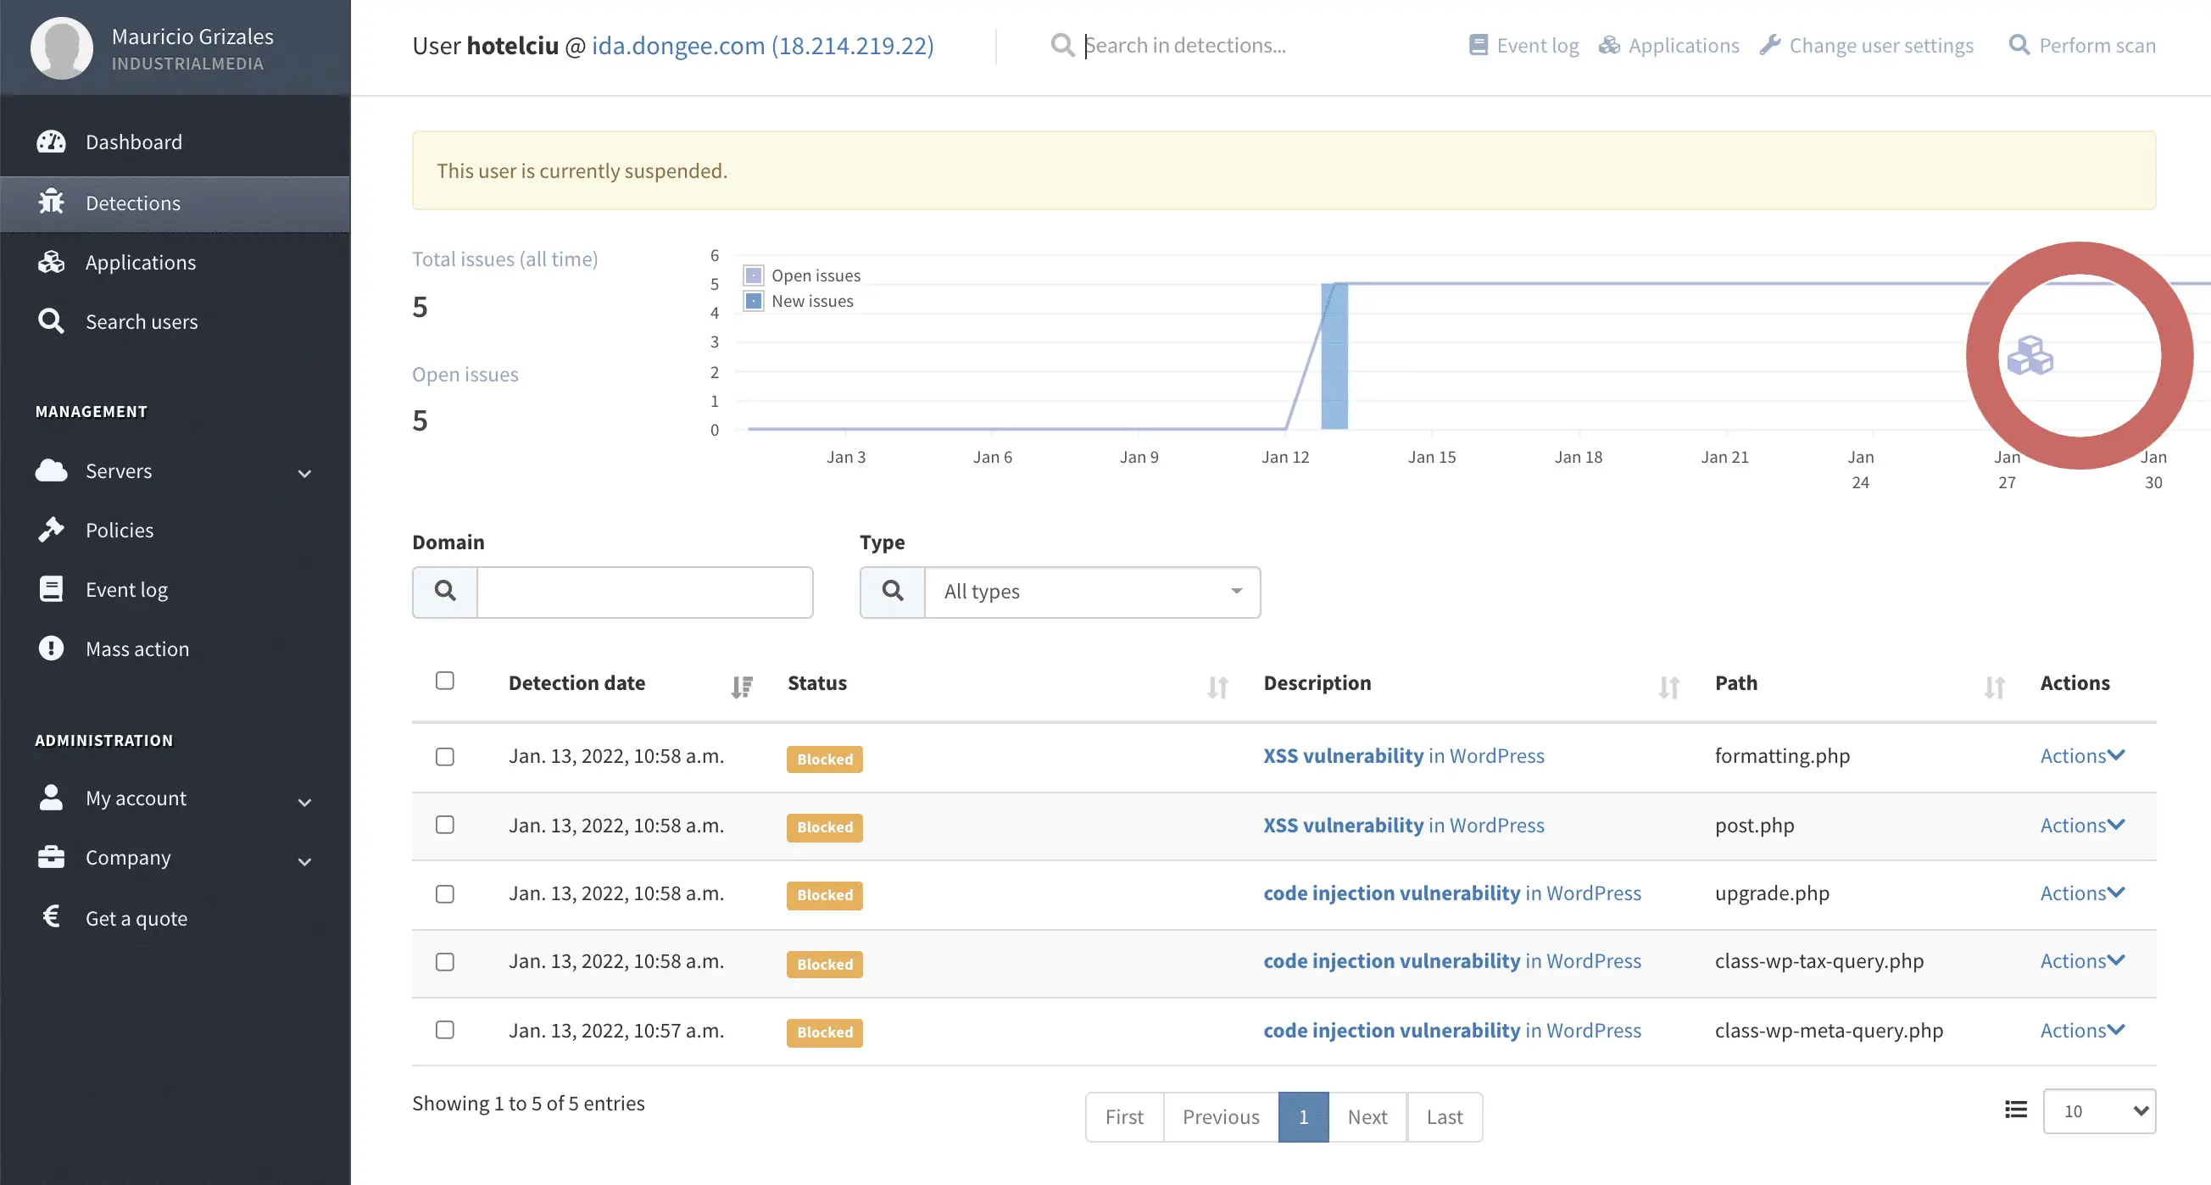2211x1185 pixels.
Task: Click the Perform scan magnifier icon
Action: pos(2019,45)
